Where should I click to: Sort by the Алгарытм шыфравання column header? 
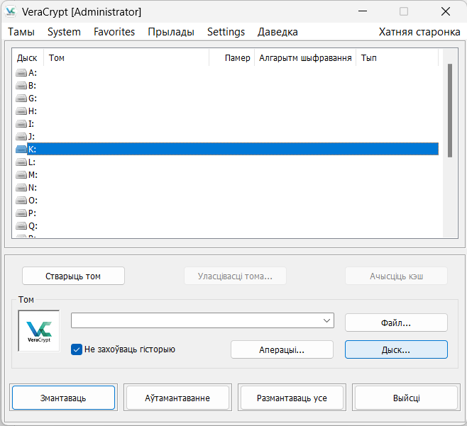pos(305,57)
